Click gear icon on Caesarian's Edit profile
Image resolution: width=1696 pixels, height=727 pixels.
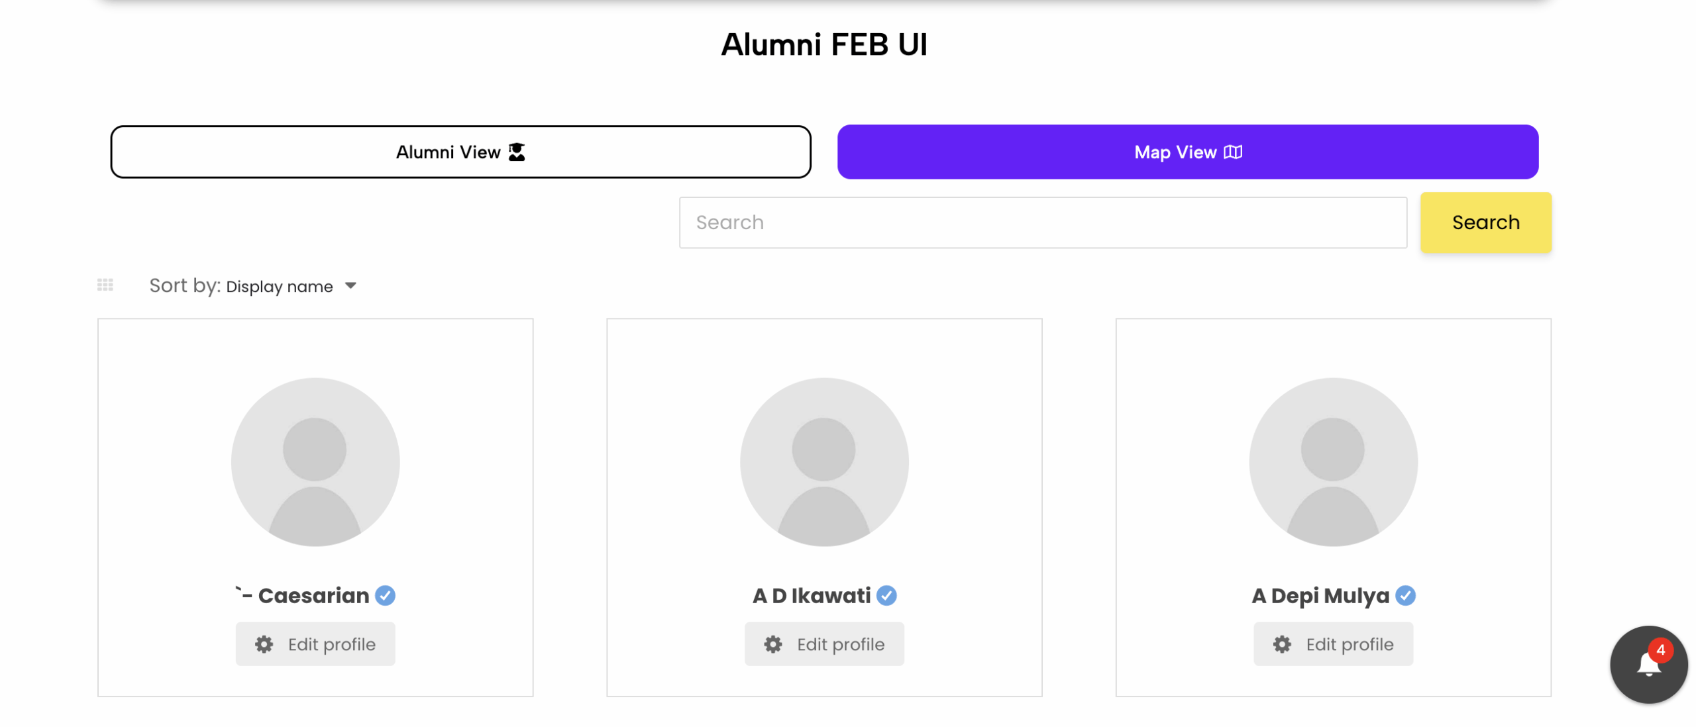point(264,644)
